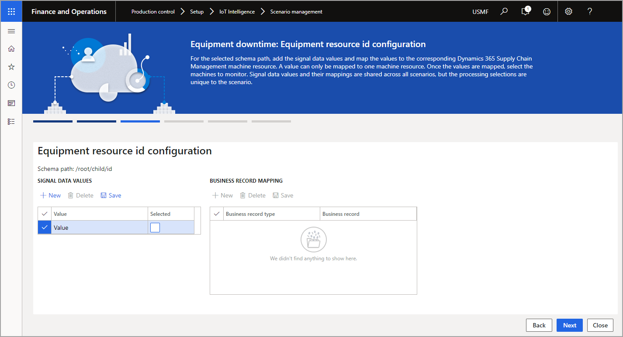
Task: Click the third wizard step progress bar
Action: [140, 121]
